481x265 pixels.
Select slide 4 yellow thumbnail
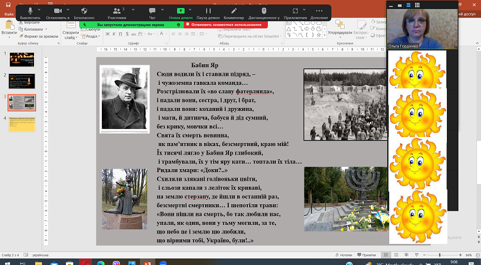pos(22,124)
